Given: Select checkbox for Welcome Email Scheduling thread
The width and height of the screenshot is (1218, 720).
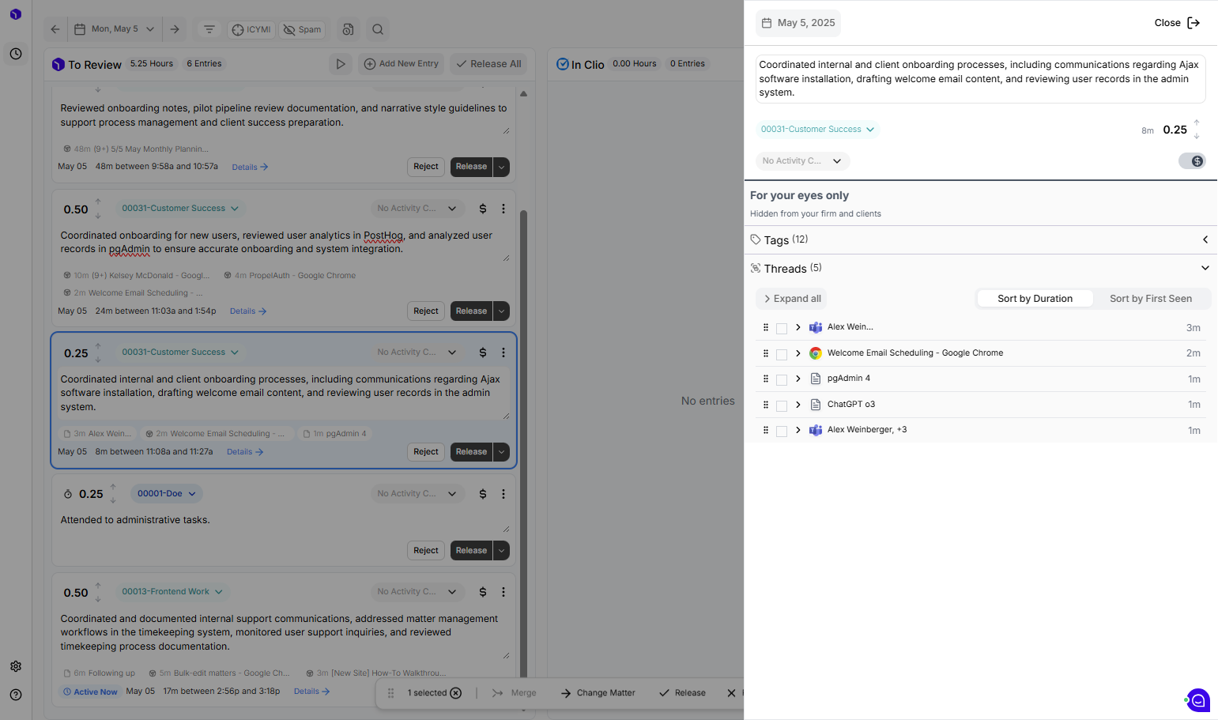Looking at the screenshot, I should [782, 355].
